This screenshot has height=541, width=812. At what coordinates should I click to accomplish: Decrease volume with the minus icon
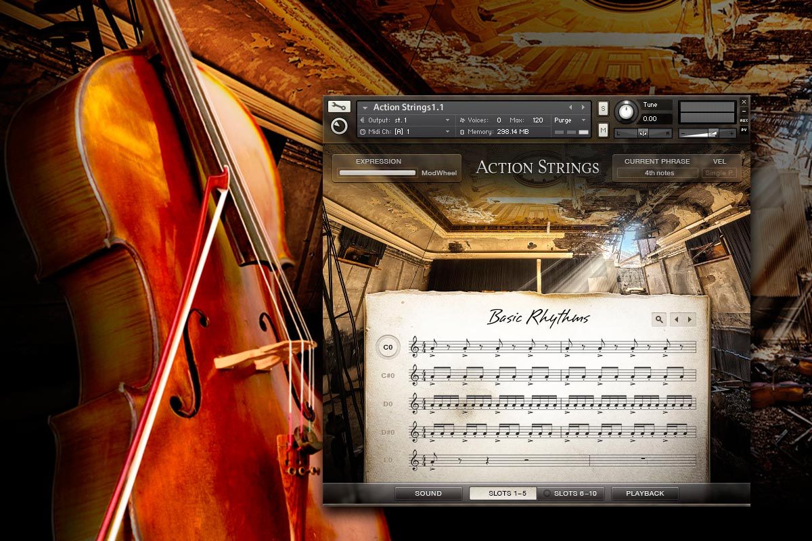[683, 133]
